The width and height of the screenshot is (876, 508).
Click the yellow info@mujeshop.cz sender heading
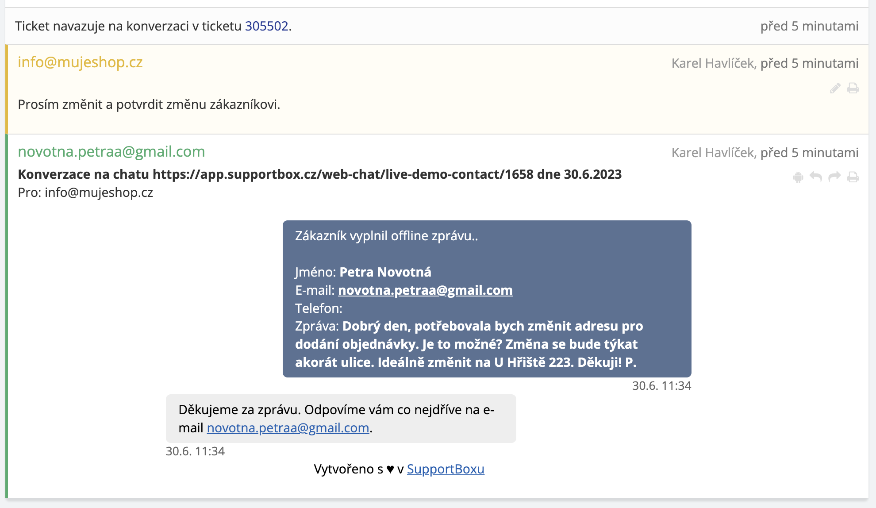coord(80,62)
